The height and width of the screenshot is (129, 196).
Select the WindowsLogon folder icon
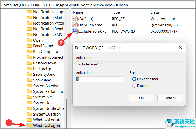click(29, 126)
